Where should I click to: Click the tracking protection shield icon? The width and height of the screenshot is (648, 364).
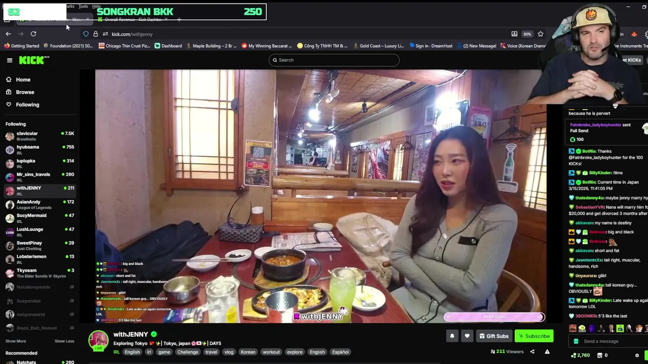click(86, 34)
